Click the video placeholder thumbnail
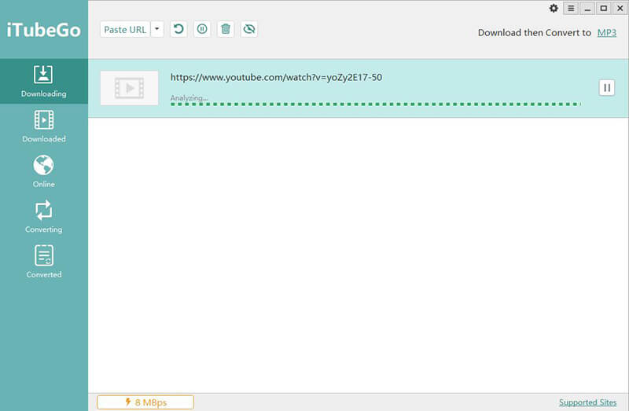Viewport: 629px width, 411px height. 129,88
